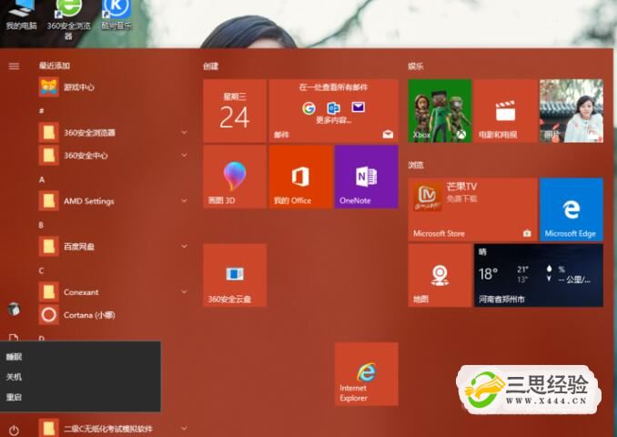
Task: Select 关机 in the power menu
Action: click(80, 377)
